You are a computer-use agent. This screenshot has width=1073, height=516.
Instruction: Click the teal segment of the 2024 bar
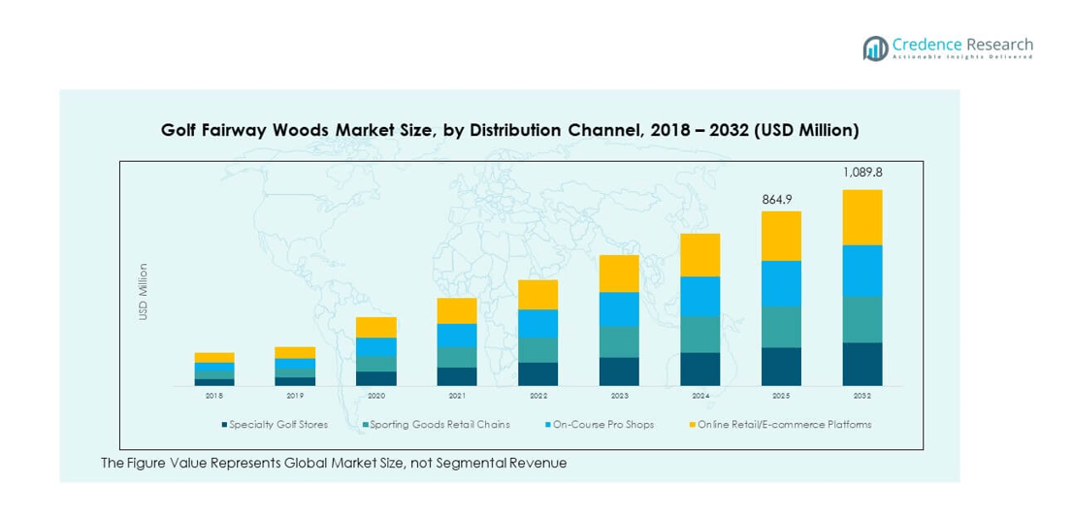tap(700, 334)
